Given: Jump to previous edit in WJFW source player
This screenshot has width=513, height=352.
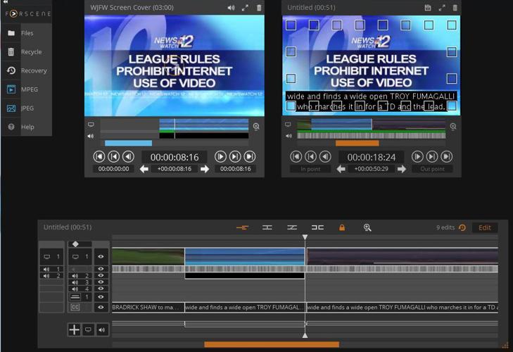Looking at the screenshot, I should [113, 156].
